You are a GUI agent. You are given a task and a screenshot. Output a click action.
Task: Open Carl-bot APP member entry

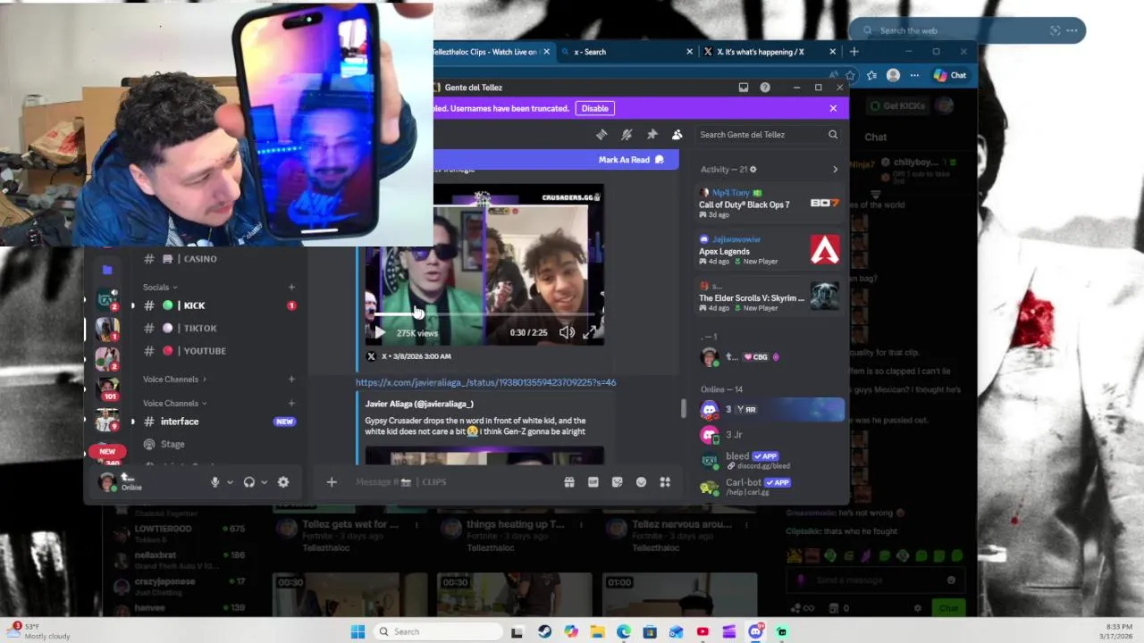769,487
